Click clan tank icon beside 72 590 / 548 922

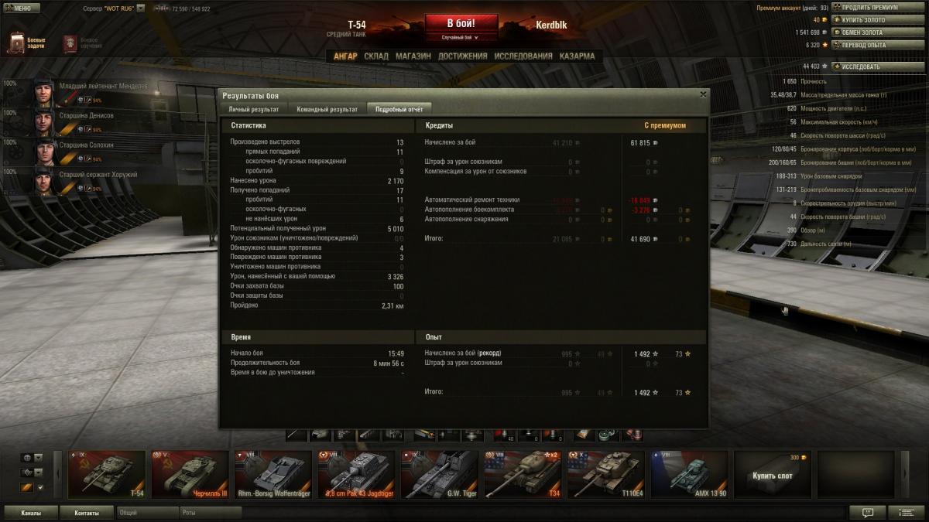click(162, 9)
